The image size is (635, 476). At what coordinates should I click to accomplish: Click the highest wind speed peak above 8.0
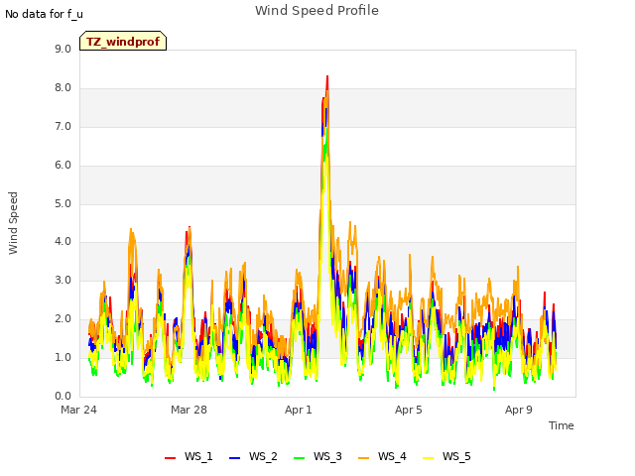click(x=327, y=77)
